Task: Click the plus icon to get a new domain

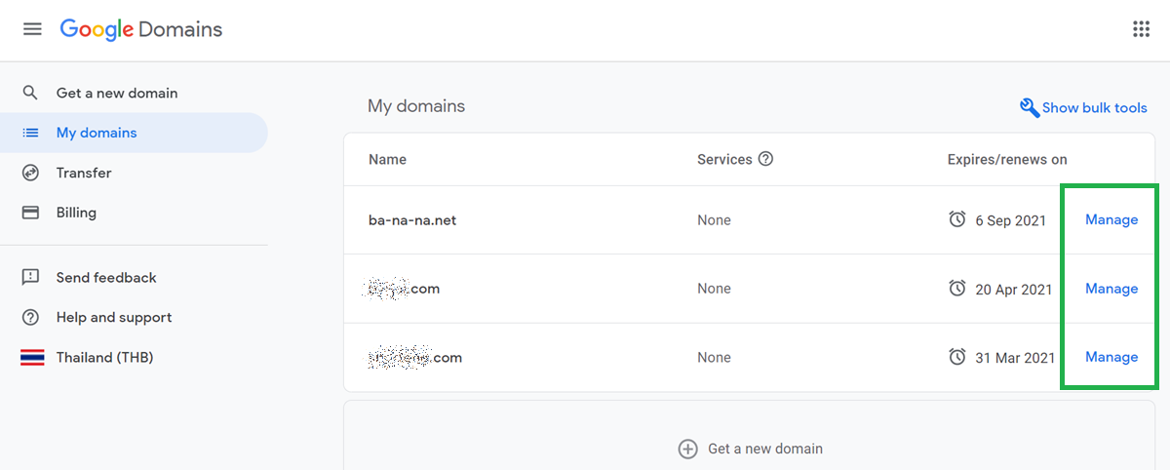Action: (x=688, y=449)
